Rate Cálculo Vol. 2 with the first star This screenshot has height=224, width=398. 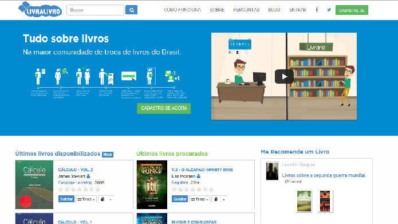tap(60, 190)
